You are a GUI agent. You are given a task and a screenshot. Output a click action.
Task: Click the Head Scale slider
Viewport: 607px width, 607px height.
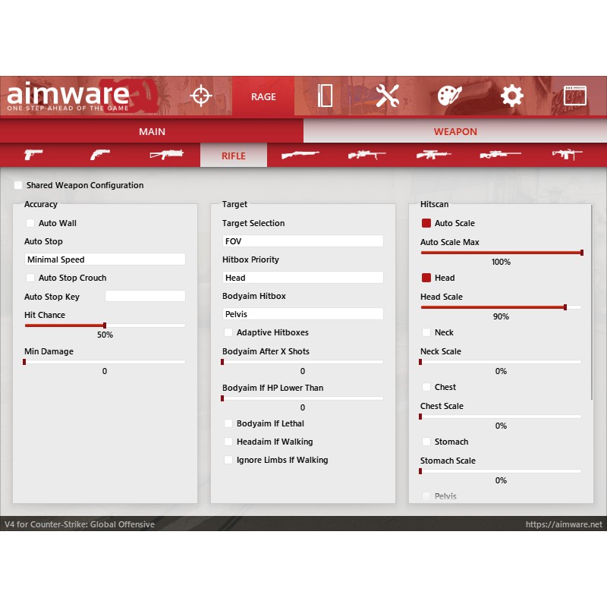coord(502,307)
